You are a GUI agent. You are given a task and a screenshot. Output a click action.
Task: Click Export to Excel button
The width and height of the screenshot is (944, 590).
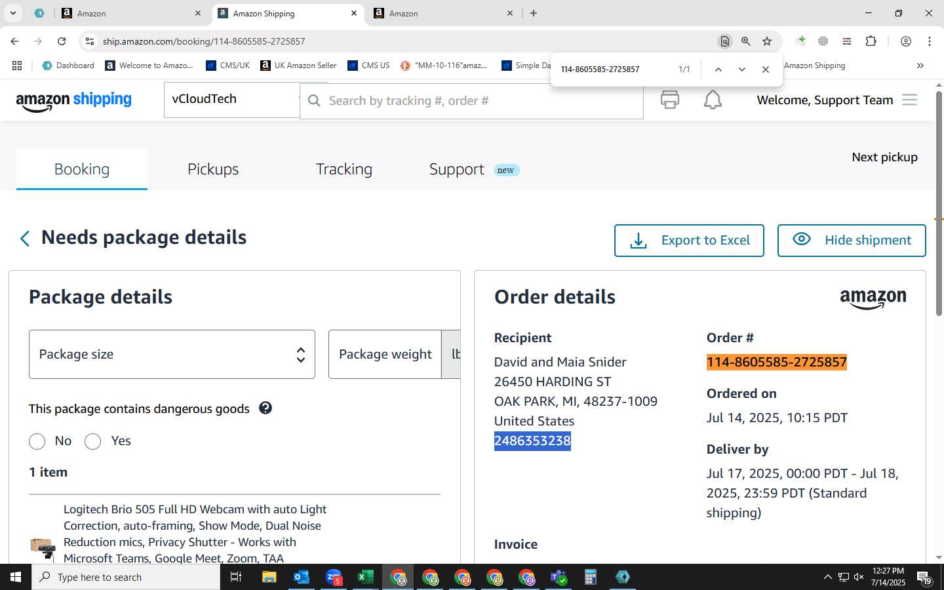(x=689, y=241)
